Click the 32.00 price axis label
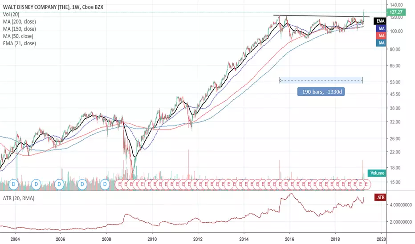 point(395,122)
